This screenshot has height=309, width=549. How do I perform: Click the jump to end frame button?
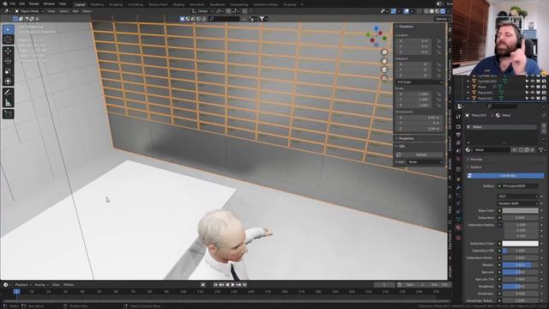pyautogui.click(x=244, y=285)
